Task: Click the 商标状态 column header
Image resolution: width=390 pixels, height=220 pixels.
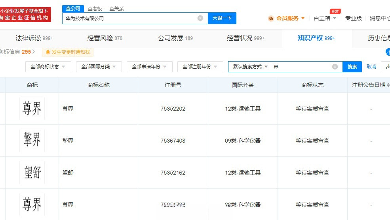Action: click(x=312, y=85)
